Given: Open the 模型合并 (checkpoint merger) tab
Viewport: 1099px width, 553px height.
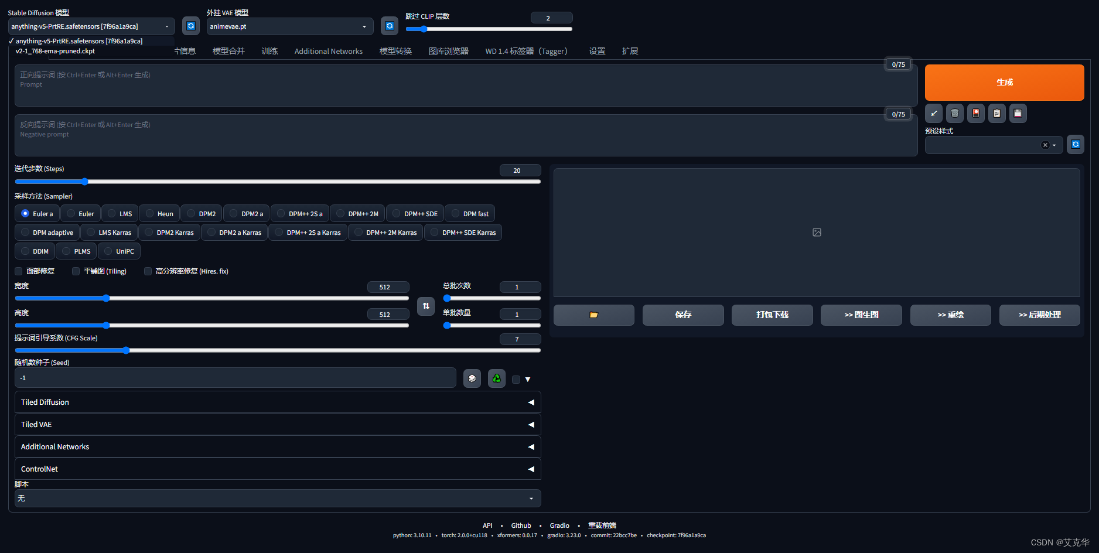Looking at the screenshot, I should [228, 51].
